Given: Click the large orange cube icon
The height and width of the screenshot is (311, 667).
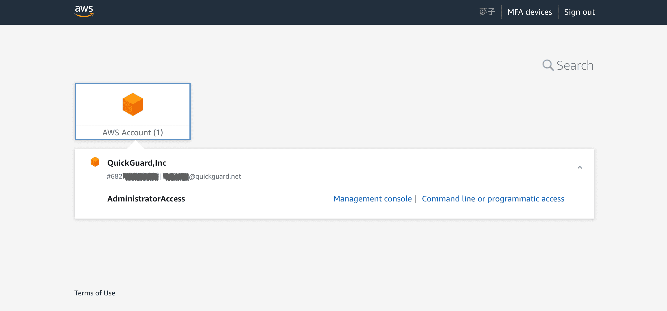Looking at the screenshot, I should click(x=133, y=104).
